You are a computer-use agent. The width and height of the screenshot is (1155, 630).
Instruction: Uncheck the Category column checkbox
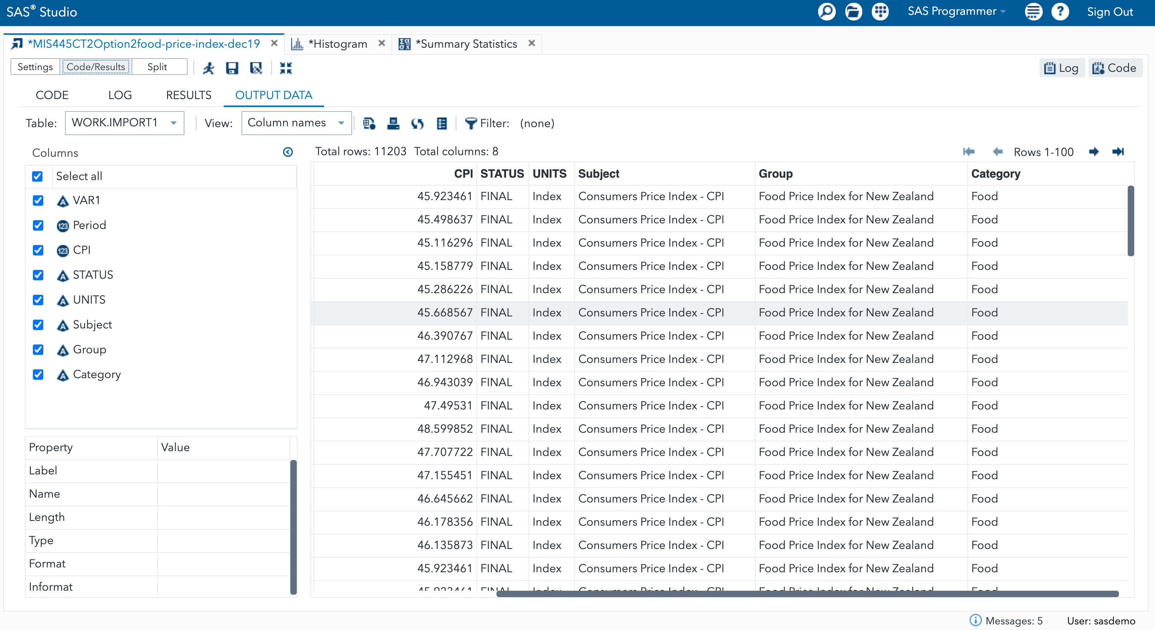(x=38, y=375)
